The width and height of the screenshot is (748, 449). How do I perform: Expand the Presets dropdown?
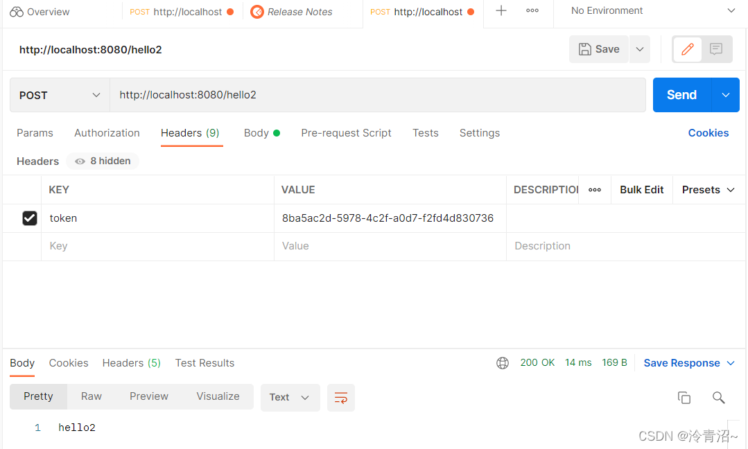pos(708,190)
